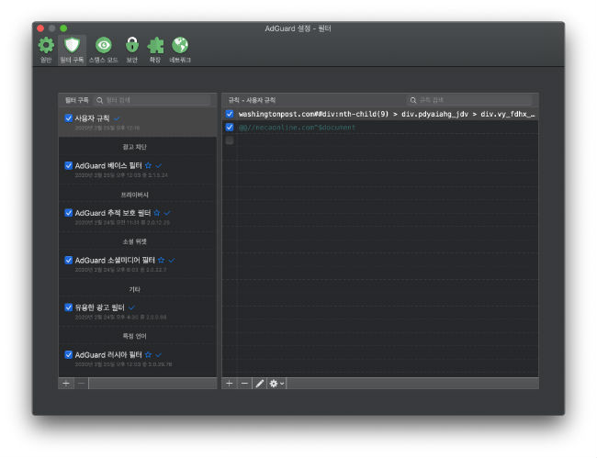Open the rules gear actions menu
Screen dimensions: 597x458
276,383
